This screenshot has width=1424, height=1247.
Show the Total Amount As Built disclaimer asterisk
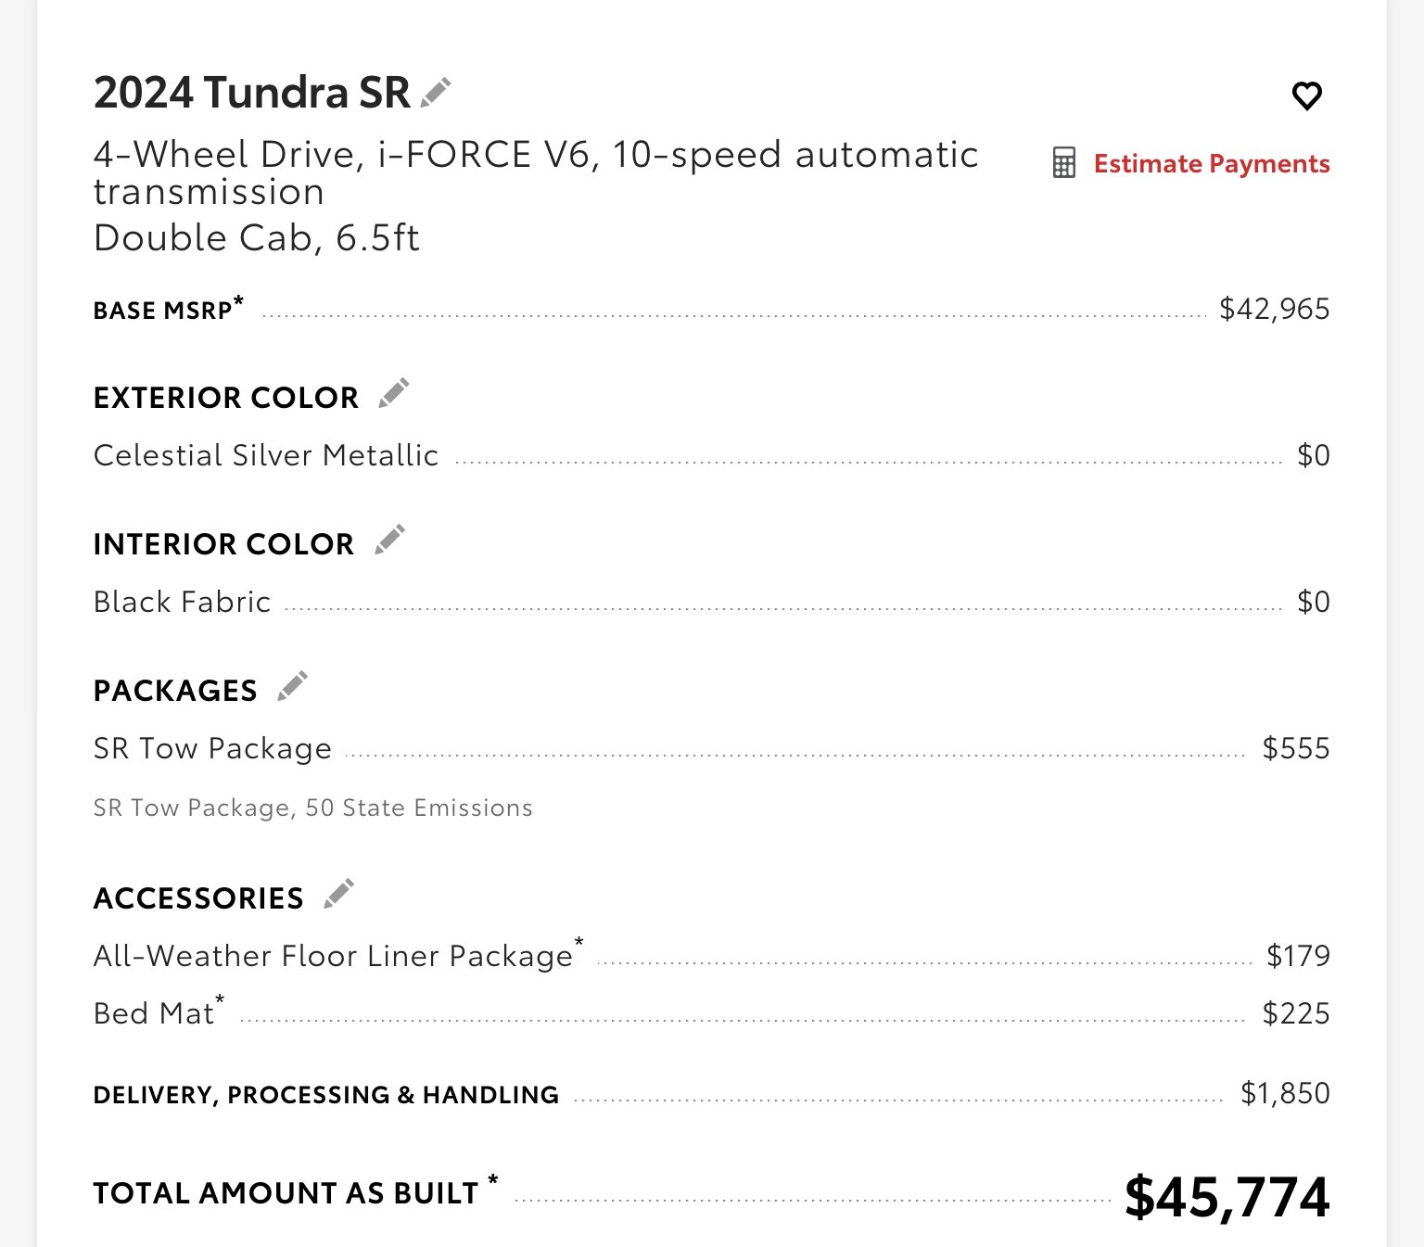click(x=493, y=1180)
